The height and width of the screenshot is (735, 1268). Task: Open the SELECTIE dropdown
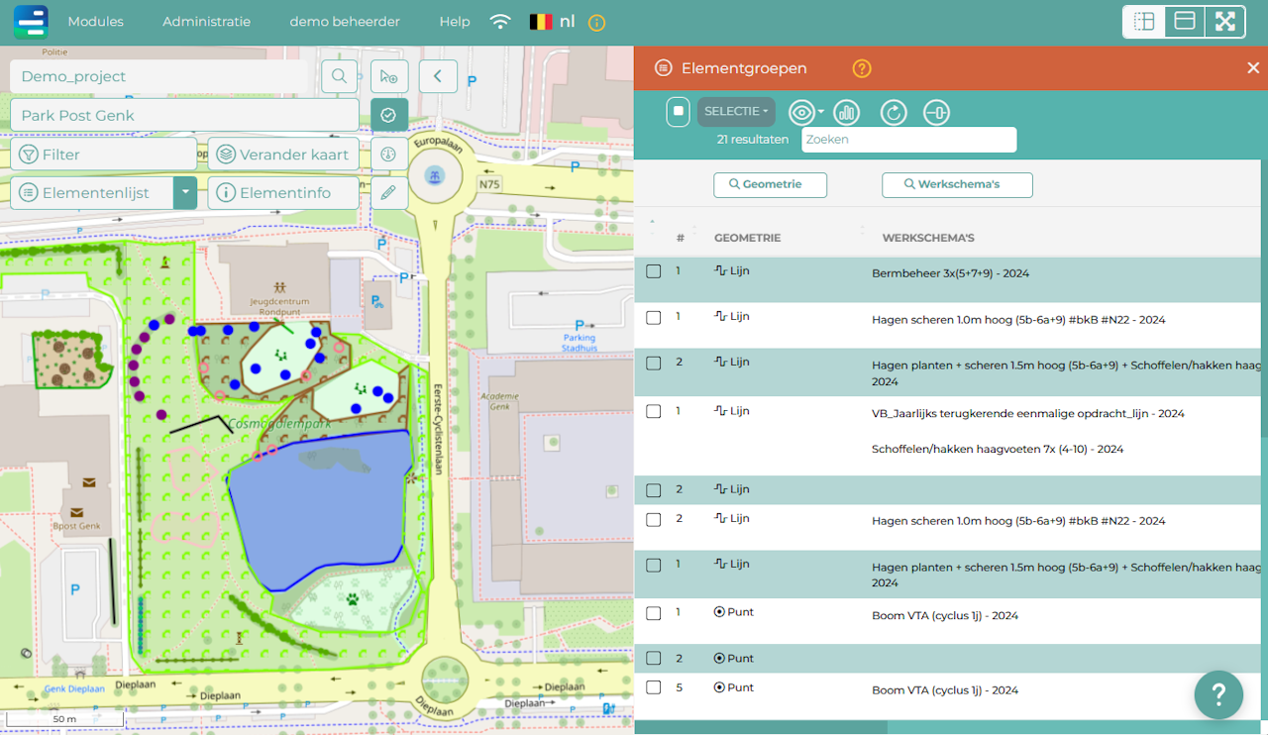[736, 112]
